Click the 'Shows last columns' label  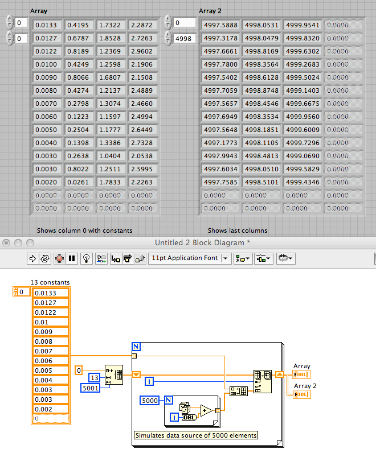[x=238, y=230]
